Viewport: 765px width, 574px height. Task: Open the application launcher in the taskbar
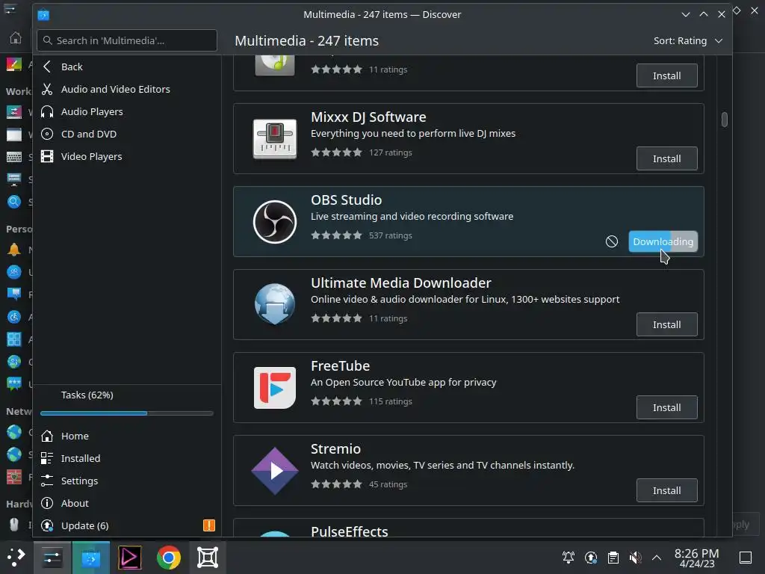16,557
